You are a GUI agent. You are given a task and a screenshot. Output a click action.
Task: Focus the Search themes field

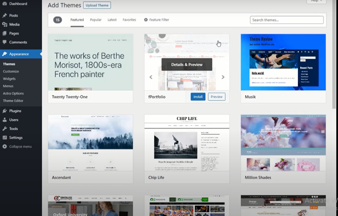tap(287, 20)
